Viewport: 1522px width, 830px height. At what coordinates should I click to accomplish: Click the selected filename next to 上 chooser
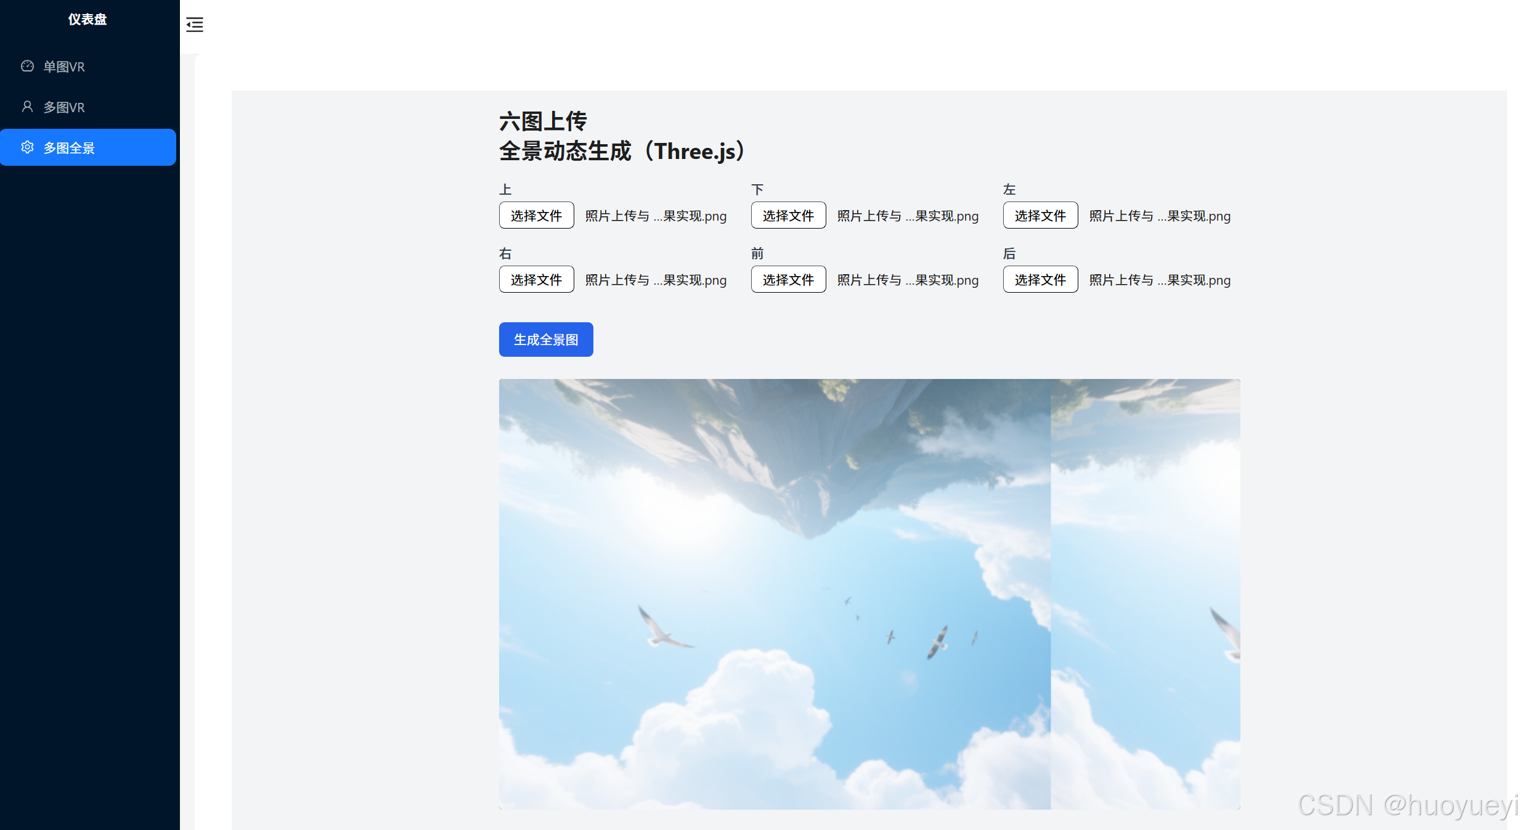tap(656, 216)
